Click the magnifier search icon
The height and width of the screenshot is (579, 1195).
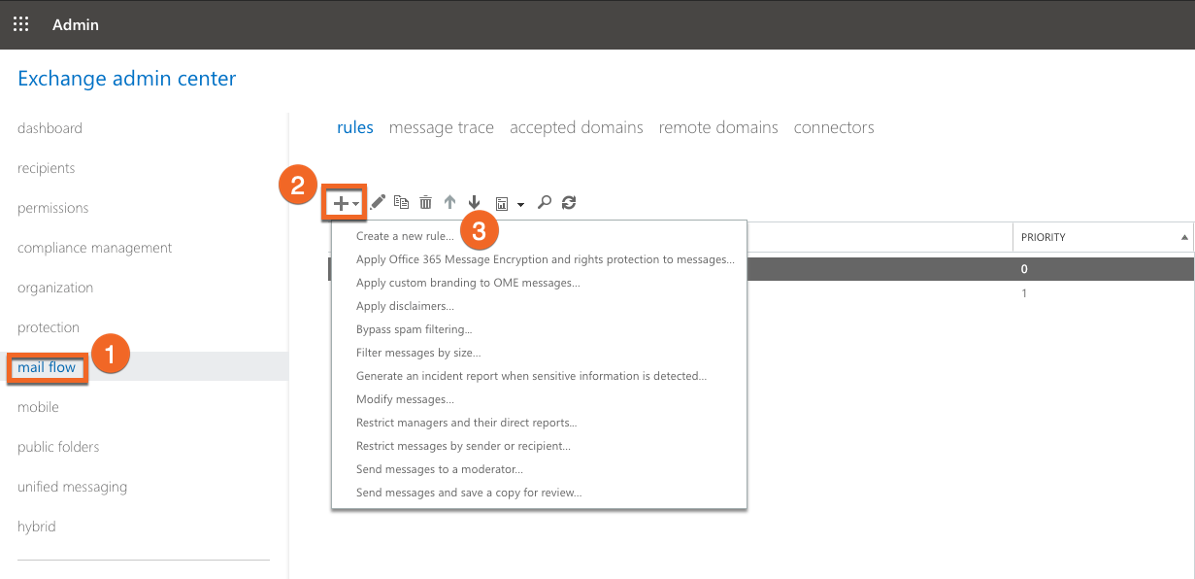[x=545, y=202]
